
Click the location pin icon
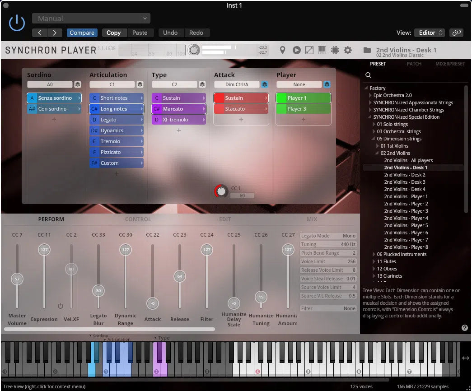[282, 50]
